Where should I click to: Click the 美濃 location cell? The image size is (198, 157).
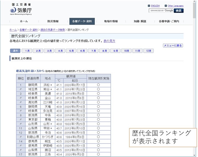(48, 94)
